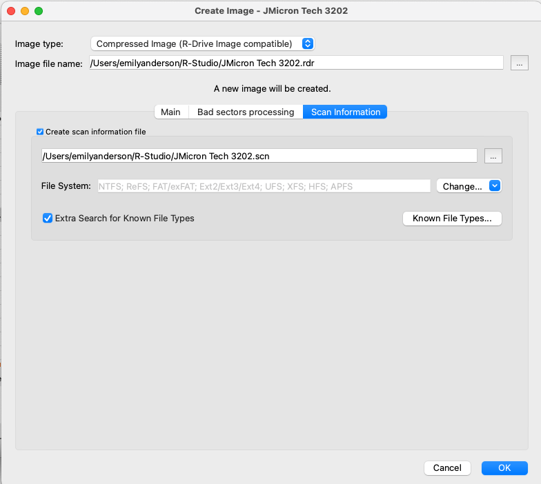Open the Bad sectors processing tab
This screenshot has width=541, height=484.
pos(246,112)
